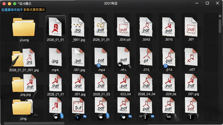Select the .jpg icon labeled .mp4

55,57
